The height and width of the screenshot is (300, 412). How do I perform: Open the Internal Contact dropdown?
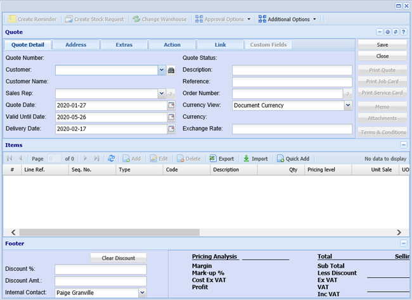(x=142, y=292)
